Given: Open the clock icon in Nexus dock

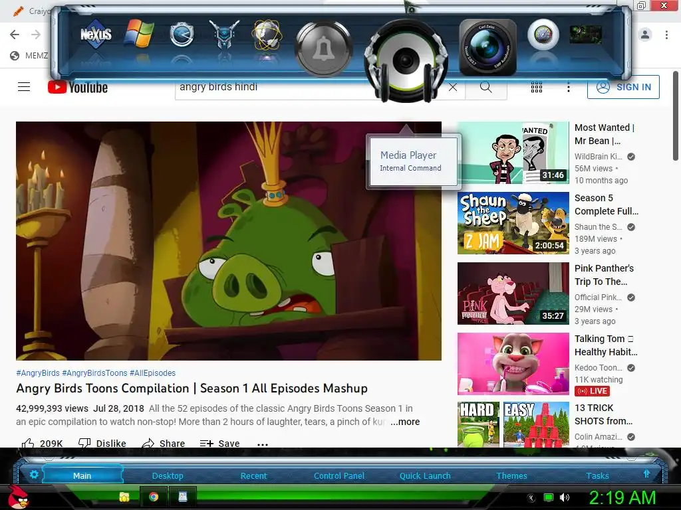Looking at the screenshot, I should 182,35.
